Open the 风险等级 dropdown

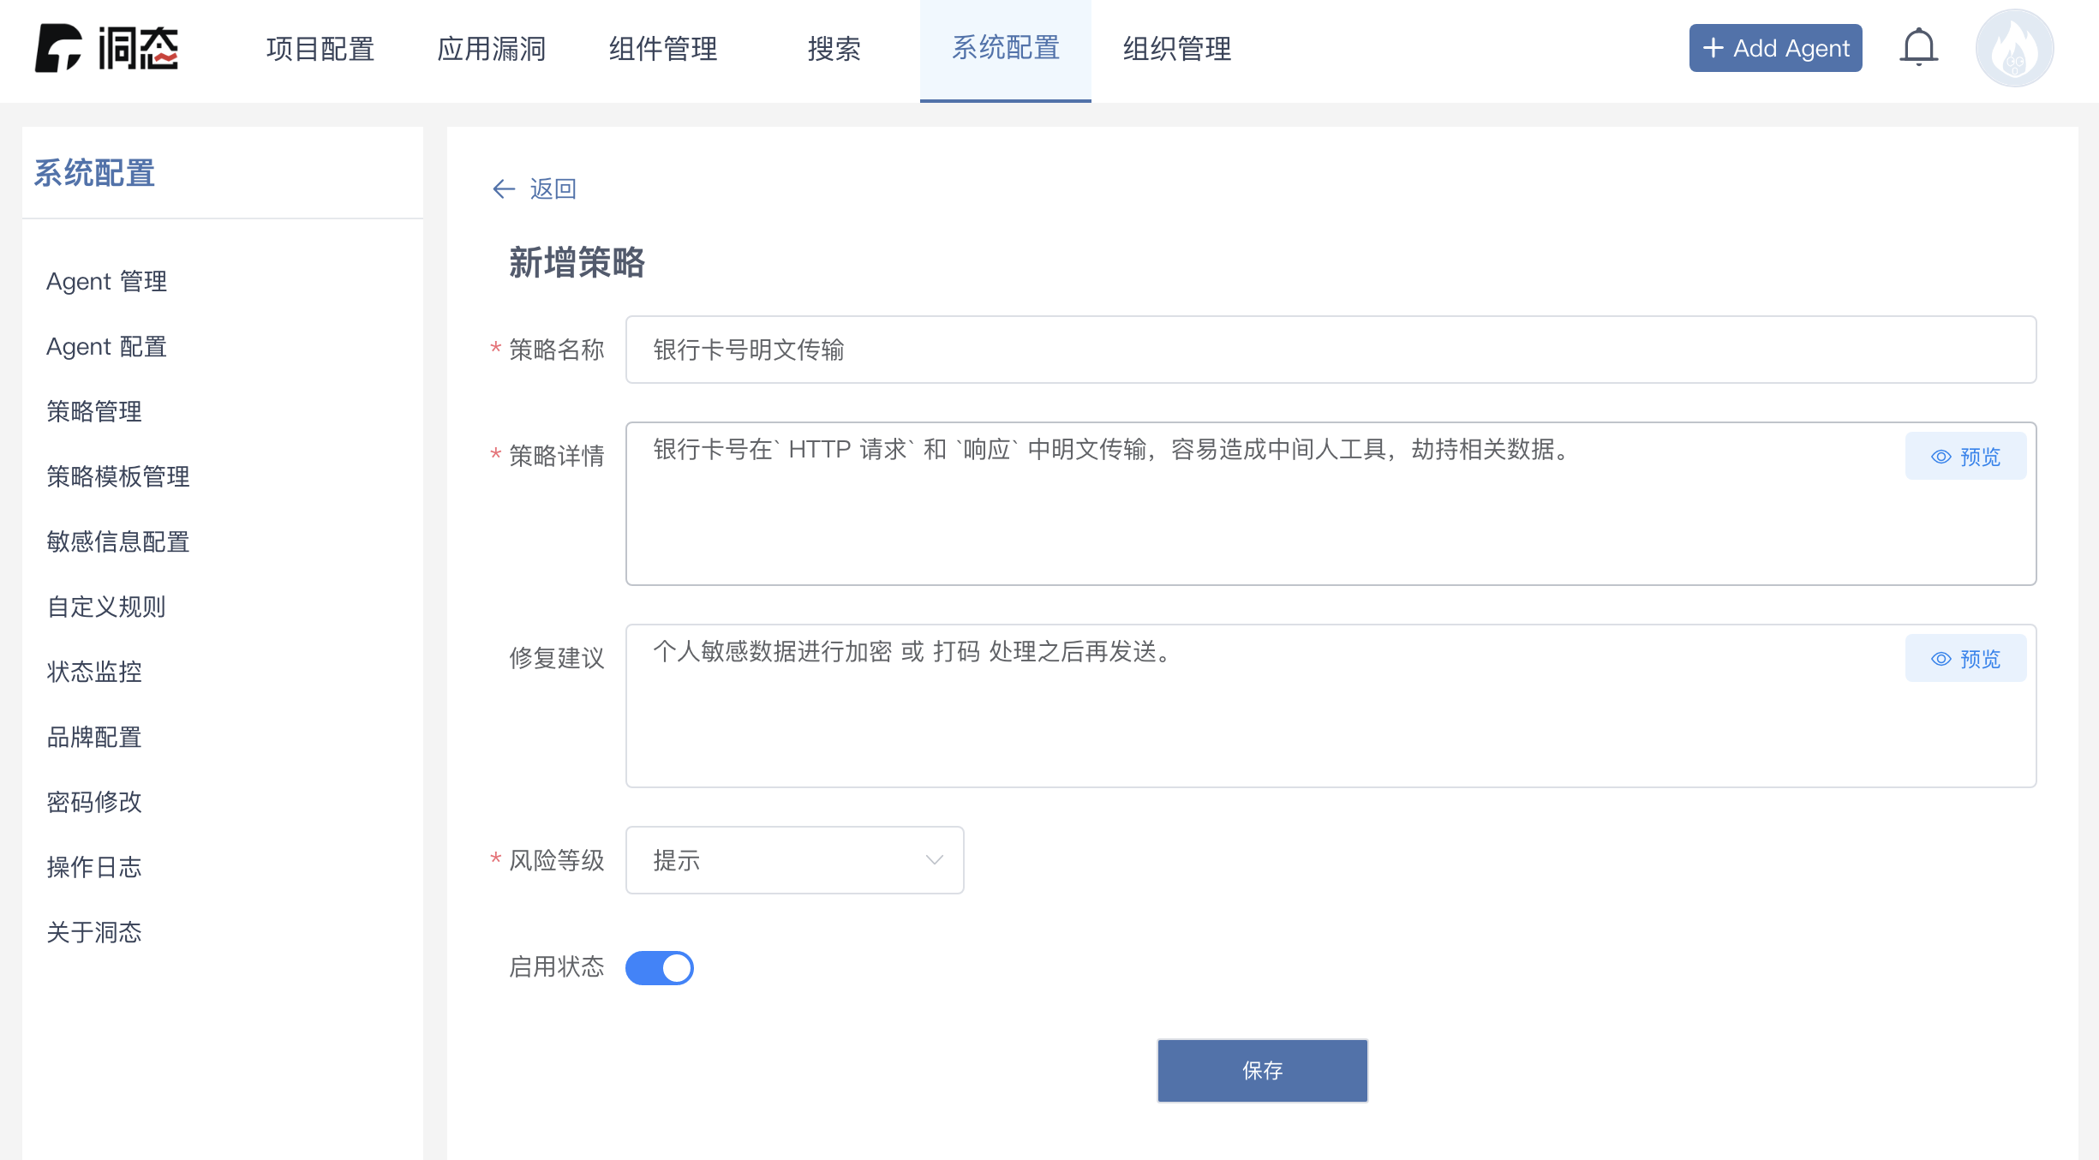[x=794, y=860]
